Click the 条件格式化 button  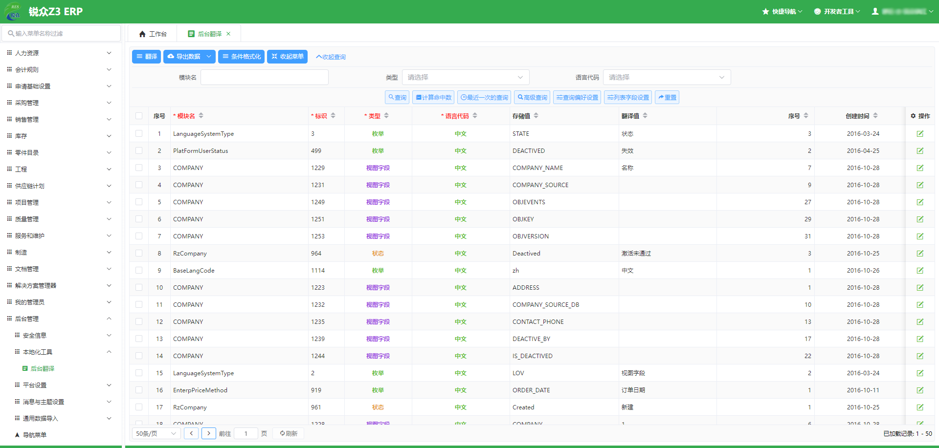(x=241, y=57)
